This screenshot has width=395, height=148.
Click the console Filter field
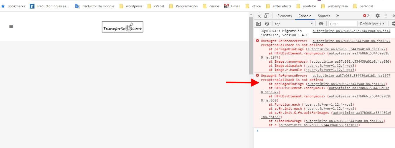pos(343,24)
